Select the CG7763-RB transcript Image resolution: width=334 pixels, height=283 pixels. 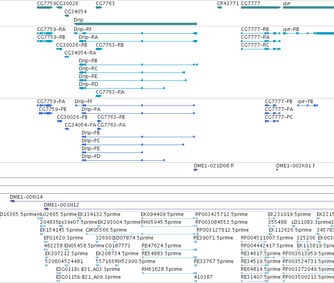coord(99,49)
